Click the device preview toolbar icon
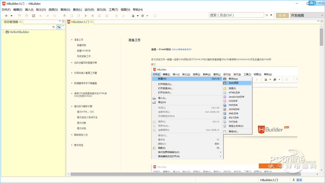 click(x=143, y=16)
